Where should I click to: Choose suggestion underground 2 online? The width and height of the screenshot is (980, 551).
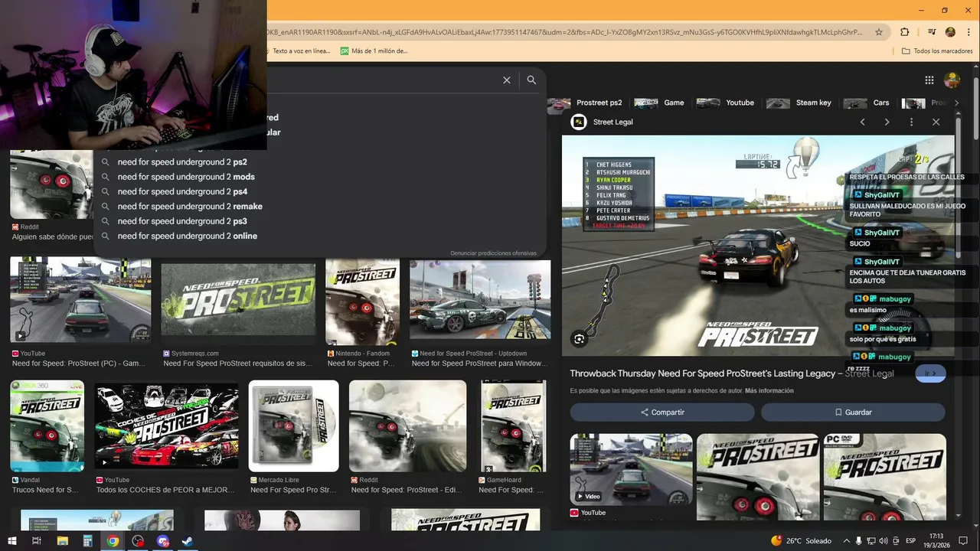pos(188,236)
